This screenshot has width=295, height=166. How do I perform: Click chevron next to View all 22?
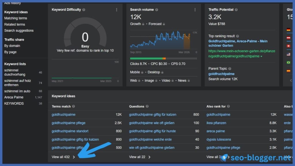(x=150, y=157)
